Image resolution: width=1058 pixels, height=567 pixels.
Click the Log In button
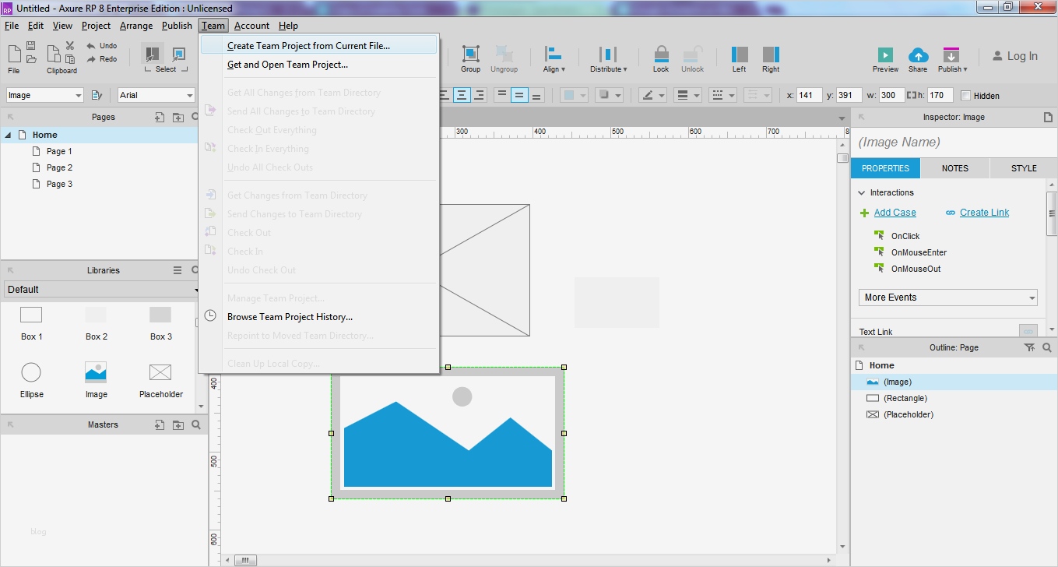[x=1015, y=56]
